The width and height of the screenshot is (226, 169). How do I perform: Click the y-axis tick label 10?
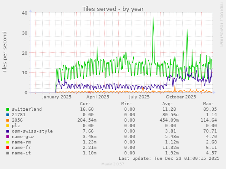coord(25,73)
